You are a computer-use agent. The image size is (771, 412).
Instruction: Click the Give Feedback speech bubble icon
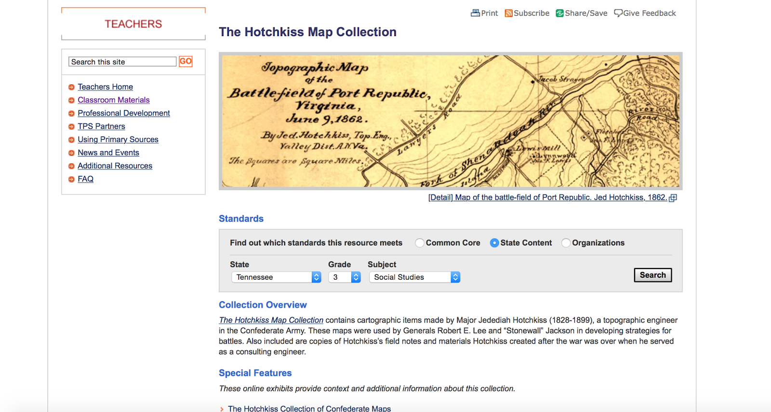(618, 13)
